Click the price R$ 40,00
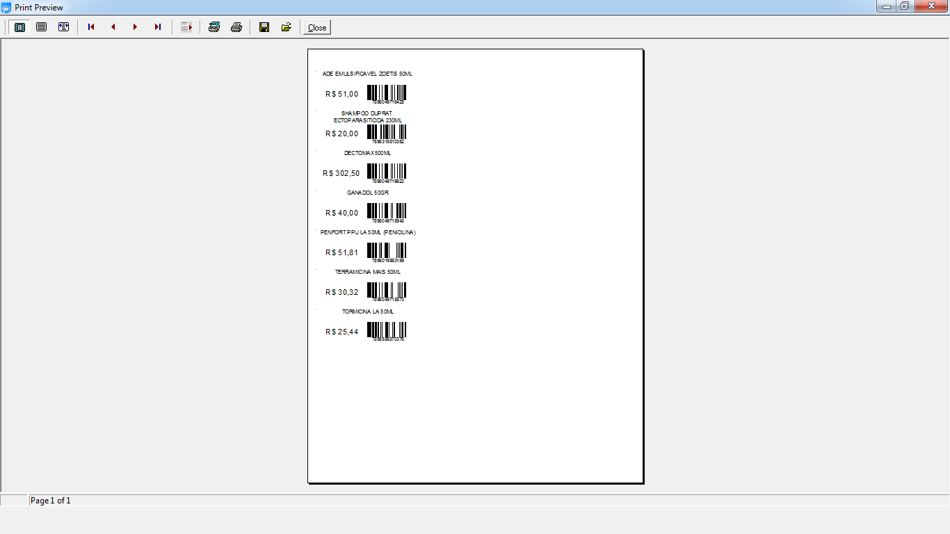The width and height of the screenshot is (950, 534). [x=342, y=213]
